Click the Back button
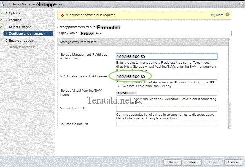 172,162
